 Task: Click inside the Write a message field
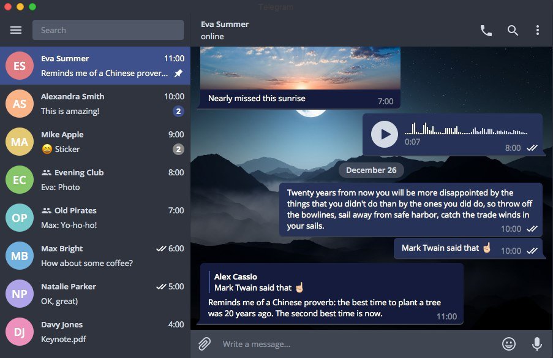[306, 344]
